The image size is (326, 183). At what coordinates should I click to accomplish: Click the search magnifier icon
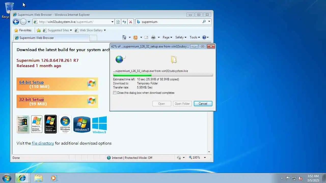point(204,22)
